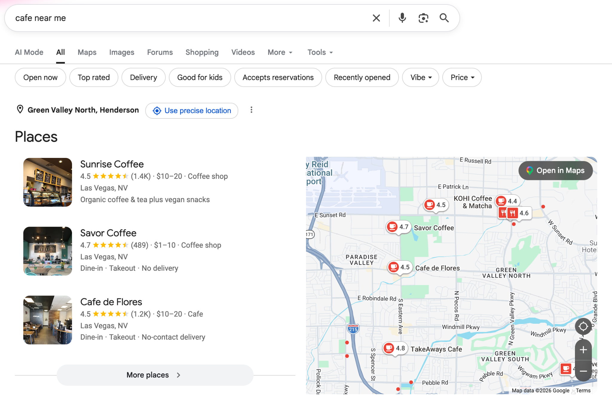Toggle the Delivery filter chip
Viewport: 612px width, 416px height.
coord(143,77)
